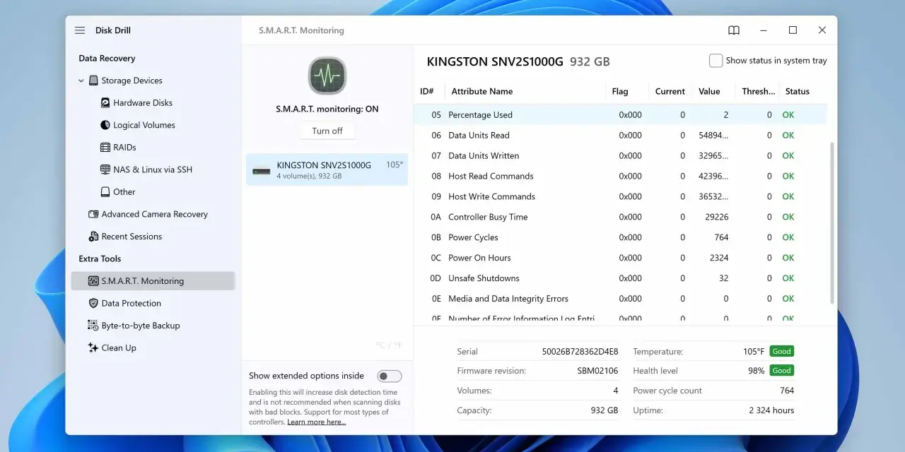Select the Unsafe Shutdowns row

620,278
